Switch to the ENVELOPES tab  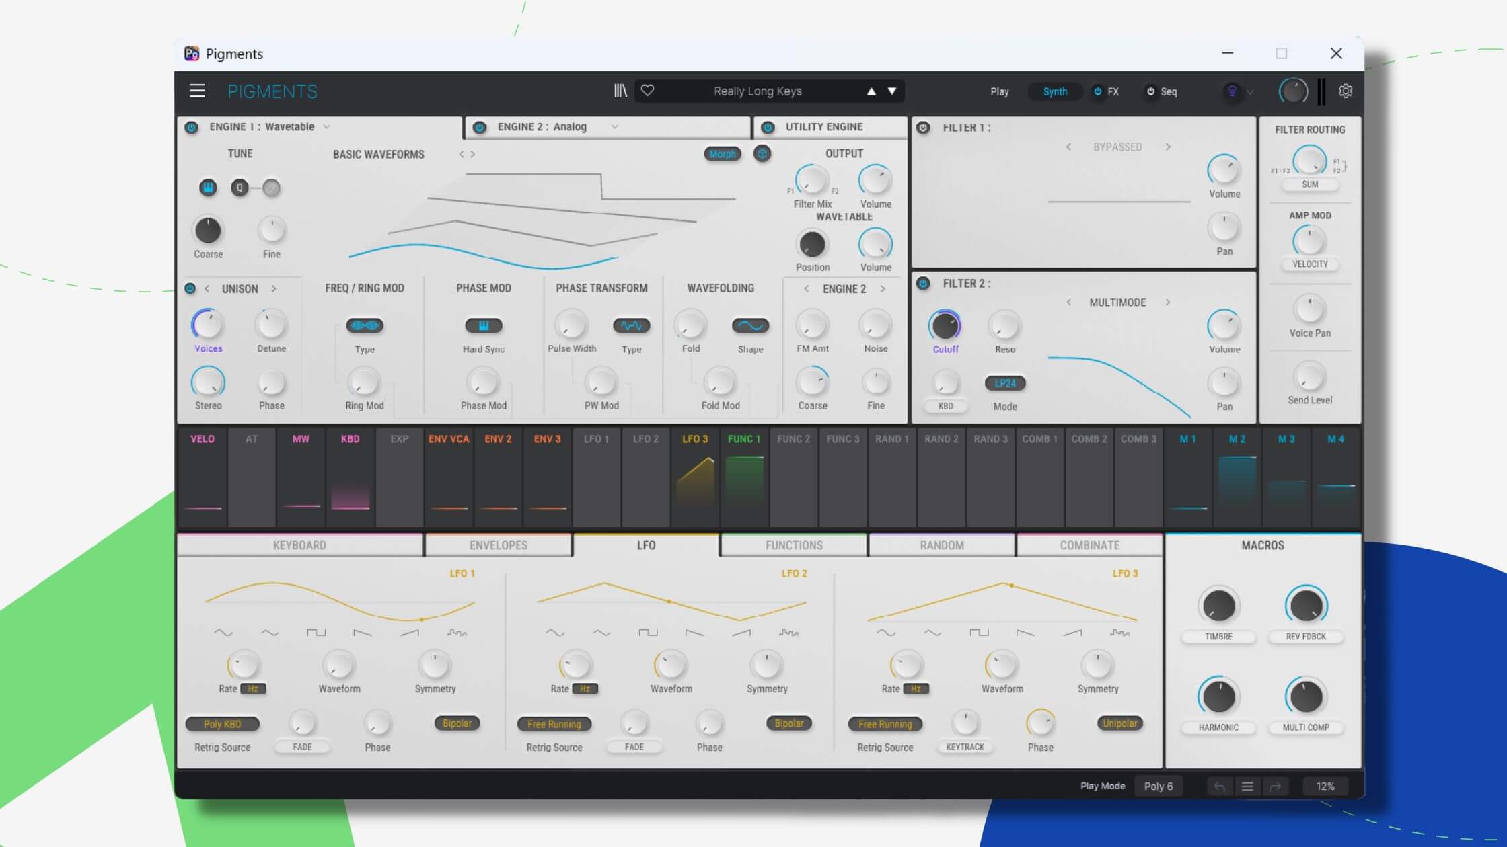[499, 545]
